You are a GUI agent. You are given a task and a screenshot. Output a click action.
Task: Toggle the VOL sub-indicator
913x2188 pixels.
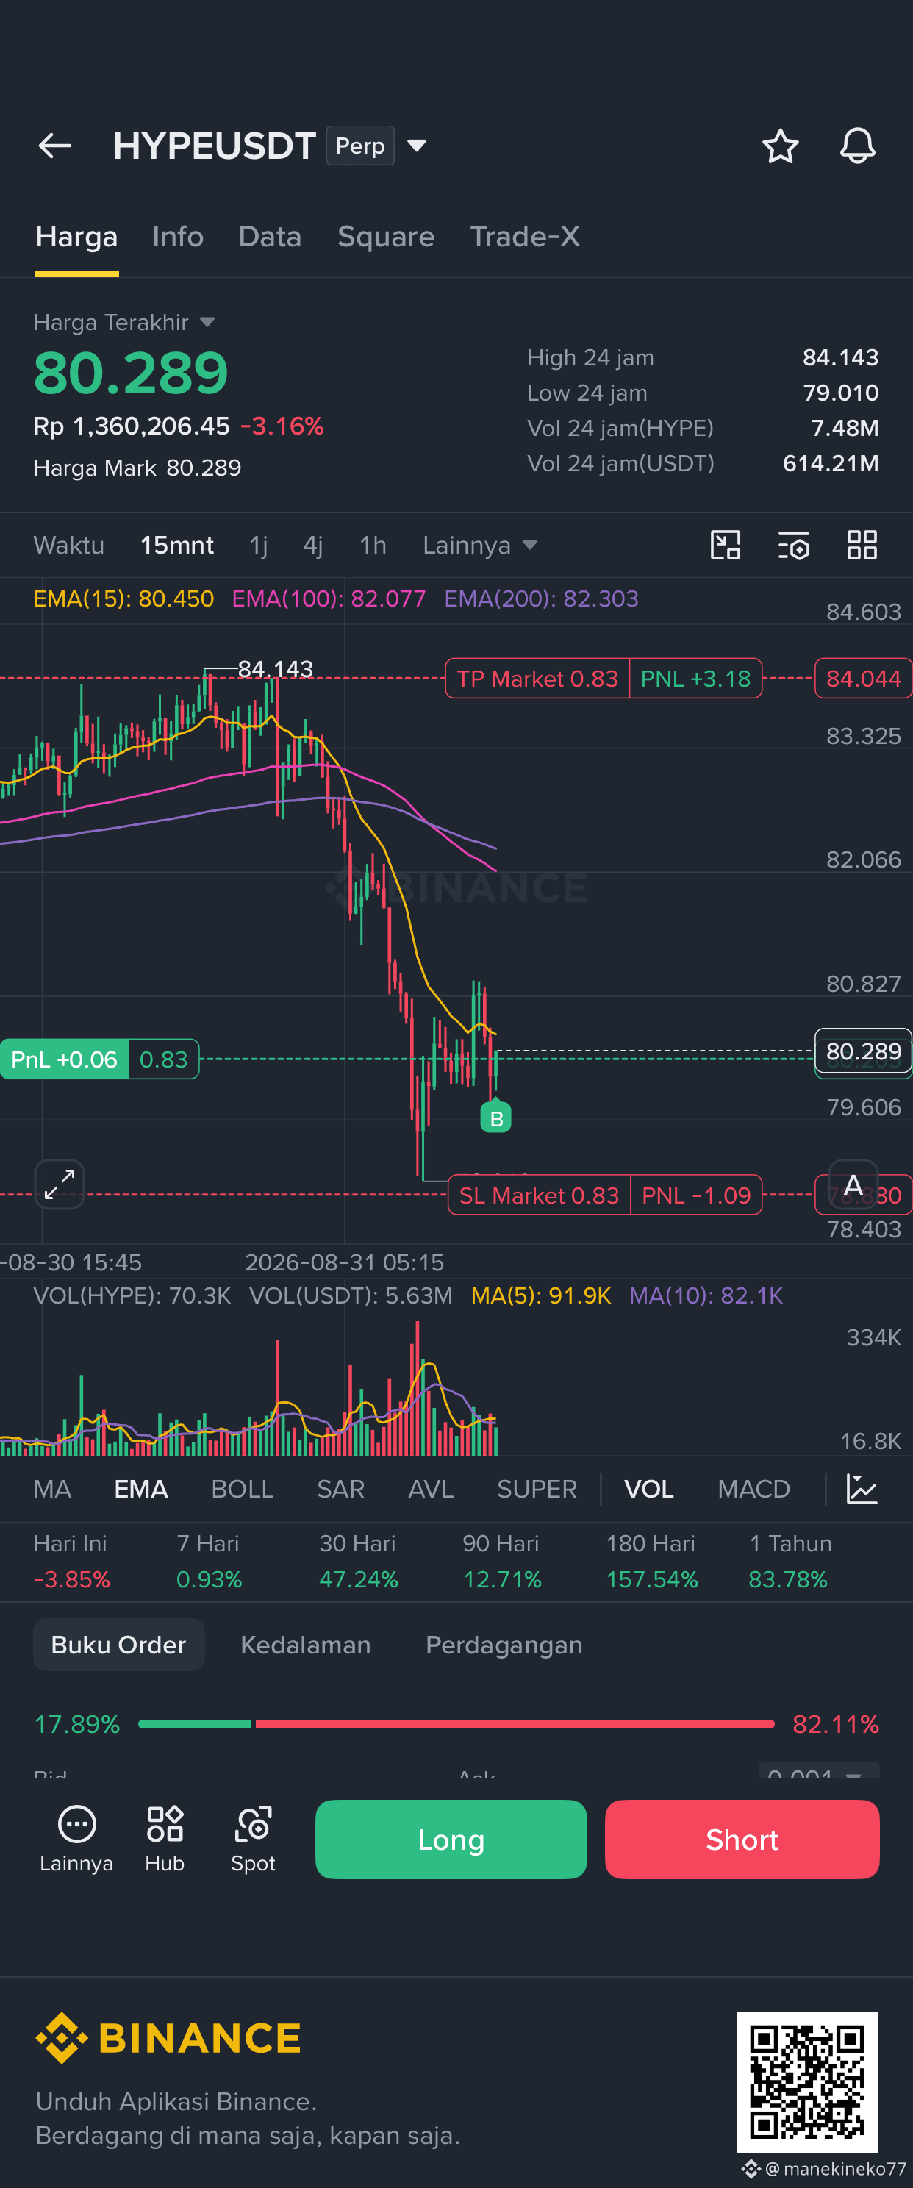tap(649, 1489)
